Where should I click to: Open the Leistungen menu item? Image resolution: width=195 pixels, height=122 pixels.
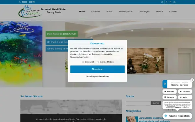pos(144,11)
